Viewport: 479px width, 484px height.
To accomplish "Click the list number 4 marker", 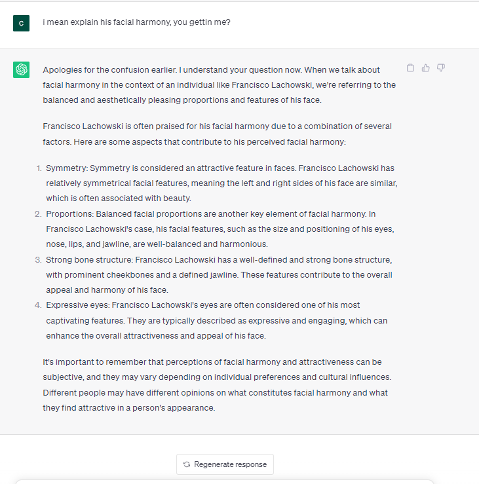I will tap(38, 305).
